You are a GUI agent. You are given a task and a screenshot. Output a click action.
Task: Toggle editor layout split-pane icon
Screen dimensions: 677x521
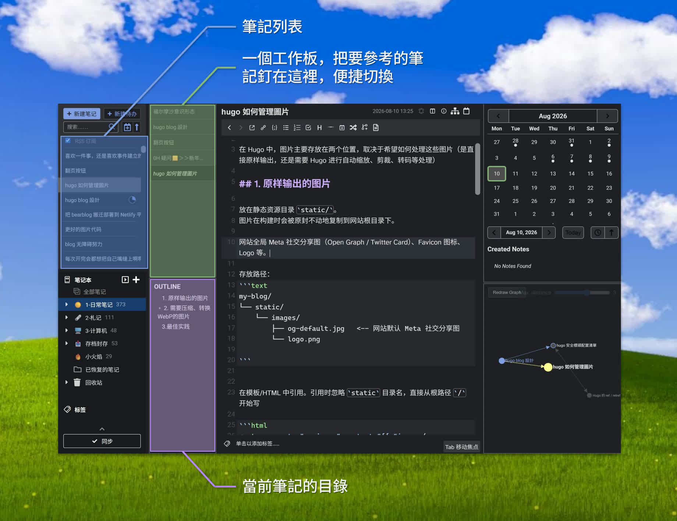[x=433, y=111]
